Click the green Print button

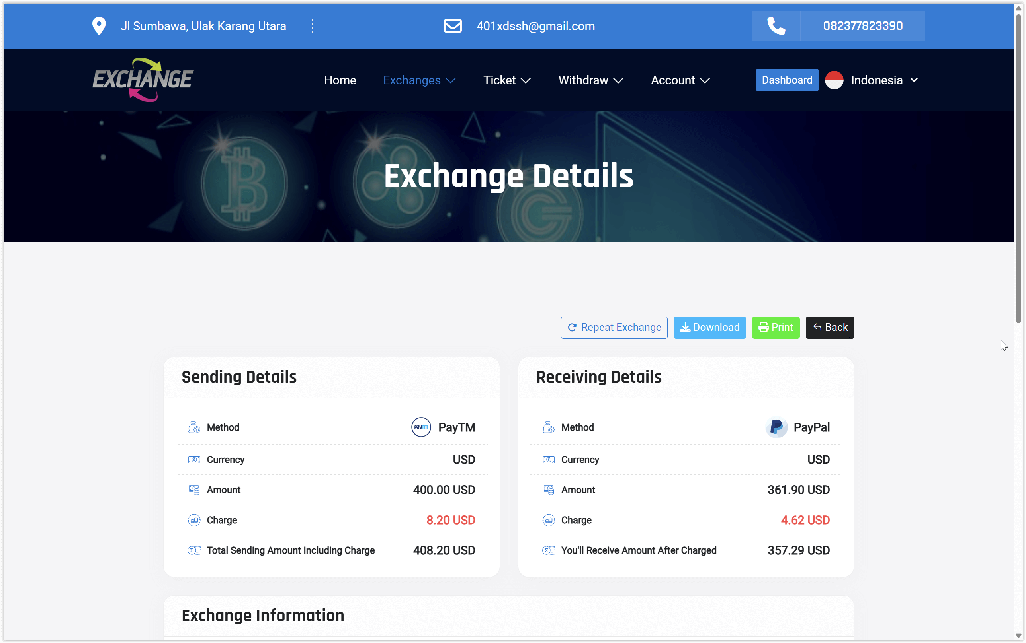(x=775, y=327)
